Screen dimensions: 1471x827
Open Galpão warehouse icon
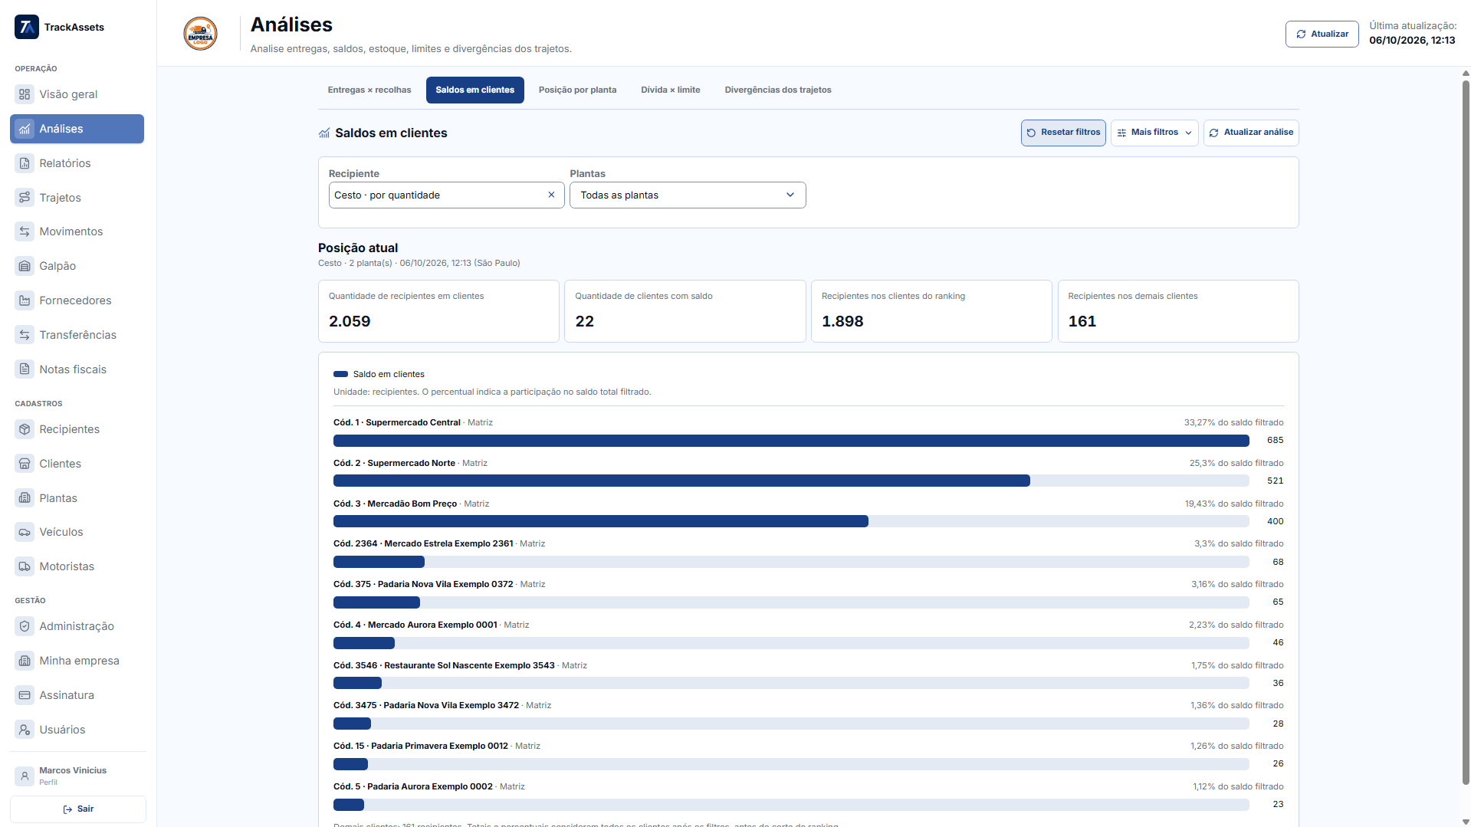(25, 266)
